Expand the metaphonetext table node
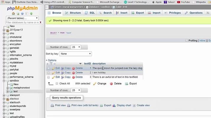This screenshot has width=211, height=118. click(8, 88)
